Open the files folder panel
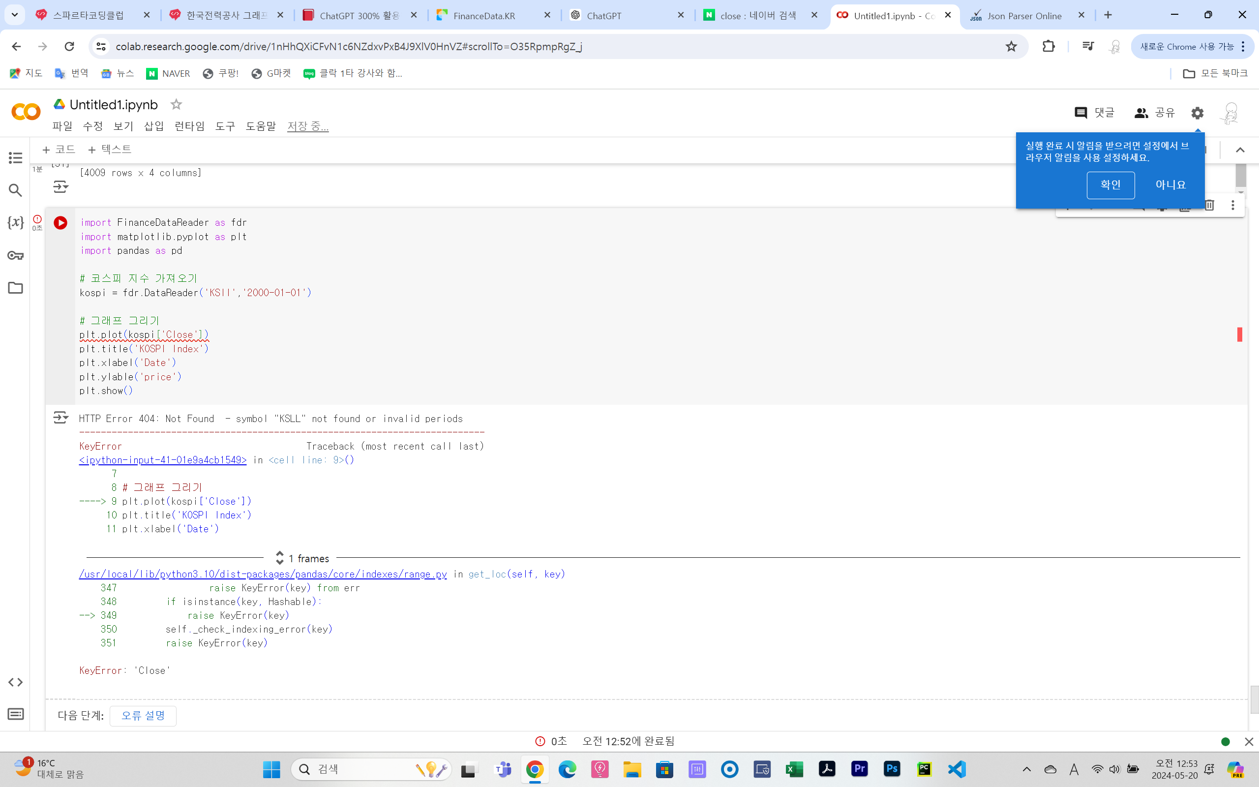This screenshot has height=787, width=1259. [16, 288]
